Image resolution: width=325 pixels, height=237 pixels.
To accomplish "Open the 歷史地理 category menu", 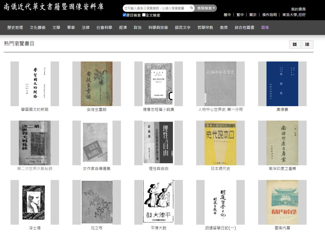I will 15,28.
